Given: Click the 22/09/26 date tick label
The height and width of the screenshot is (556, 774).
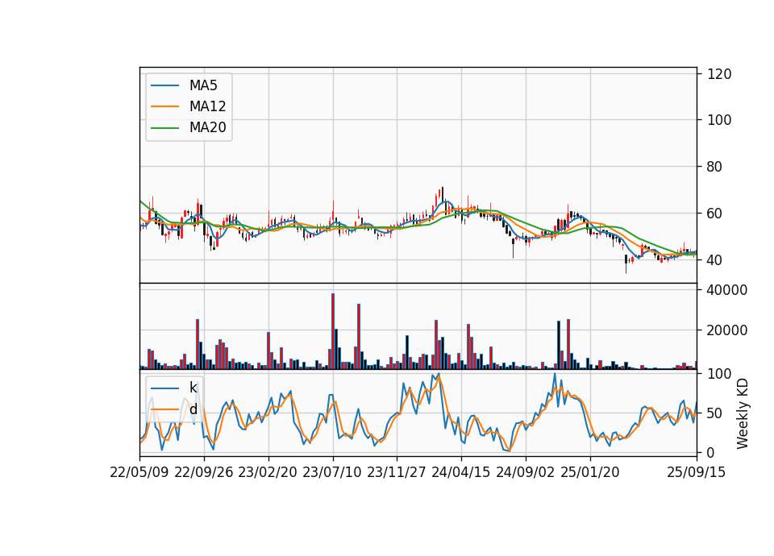Looking at the screenshot, I should coord(204,472).
